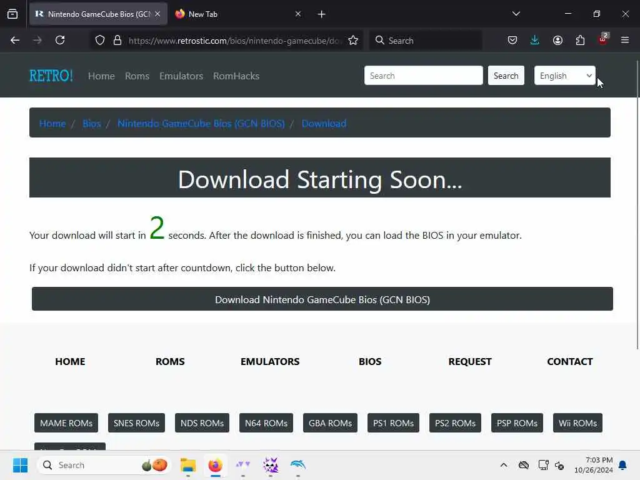This screenshot has height=480, width=640.
Task: Open the tracking protection shield icon
Action: [100, 40]
